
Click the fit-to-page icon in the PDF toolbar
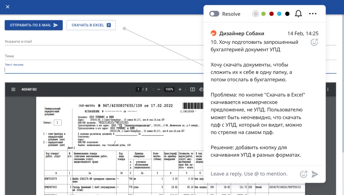(x=192, y=89)
